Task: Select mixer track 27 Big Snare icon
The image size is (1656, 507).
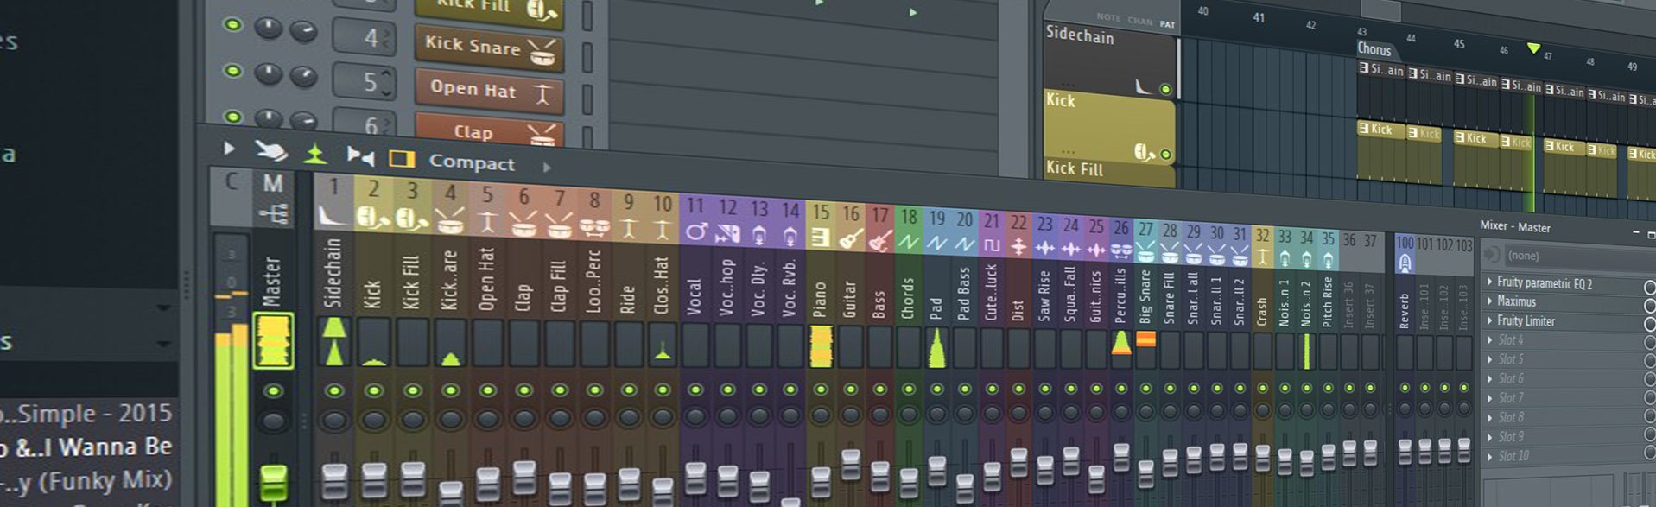Action: 1145,252
